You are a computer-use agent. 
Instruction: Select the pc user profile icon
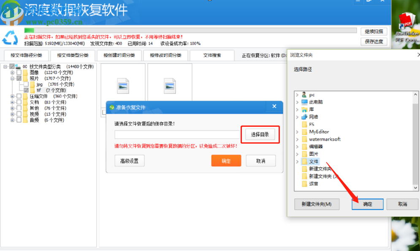pyautogui.click(x=304, y=95)
